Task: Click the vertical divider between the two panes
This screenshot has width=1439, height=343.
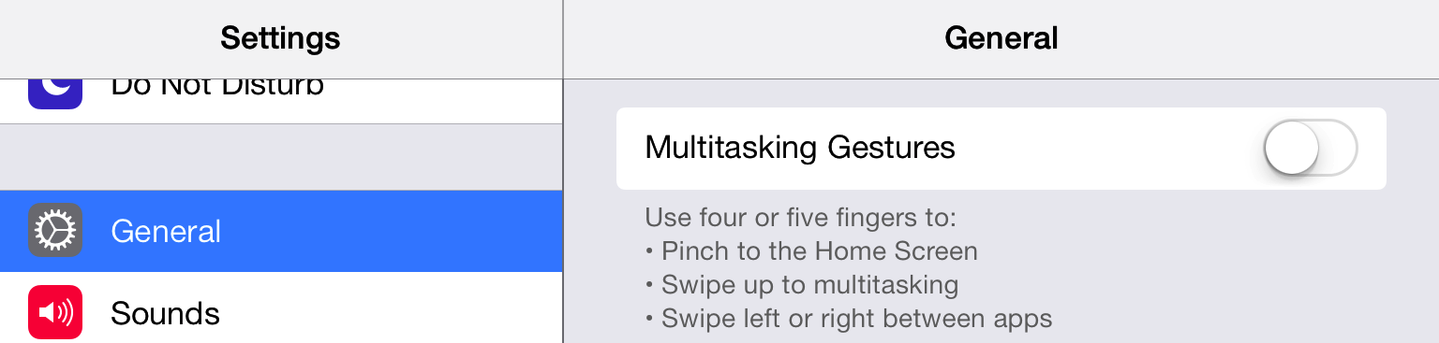Action: (563, 171)
